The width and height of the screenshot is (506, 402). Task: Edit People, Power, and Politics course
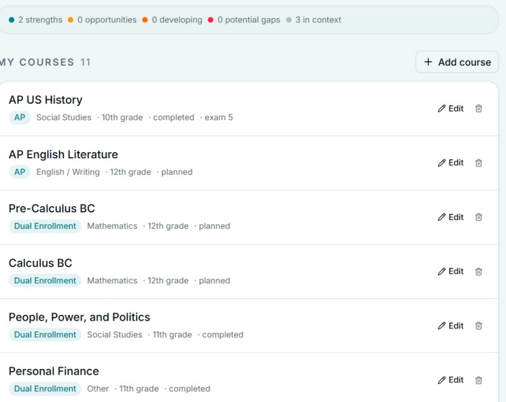point(451,326)
